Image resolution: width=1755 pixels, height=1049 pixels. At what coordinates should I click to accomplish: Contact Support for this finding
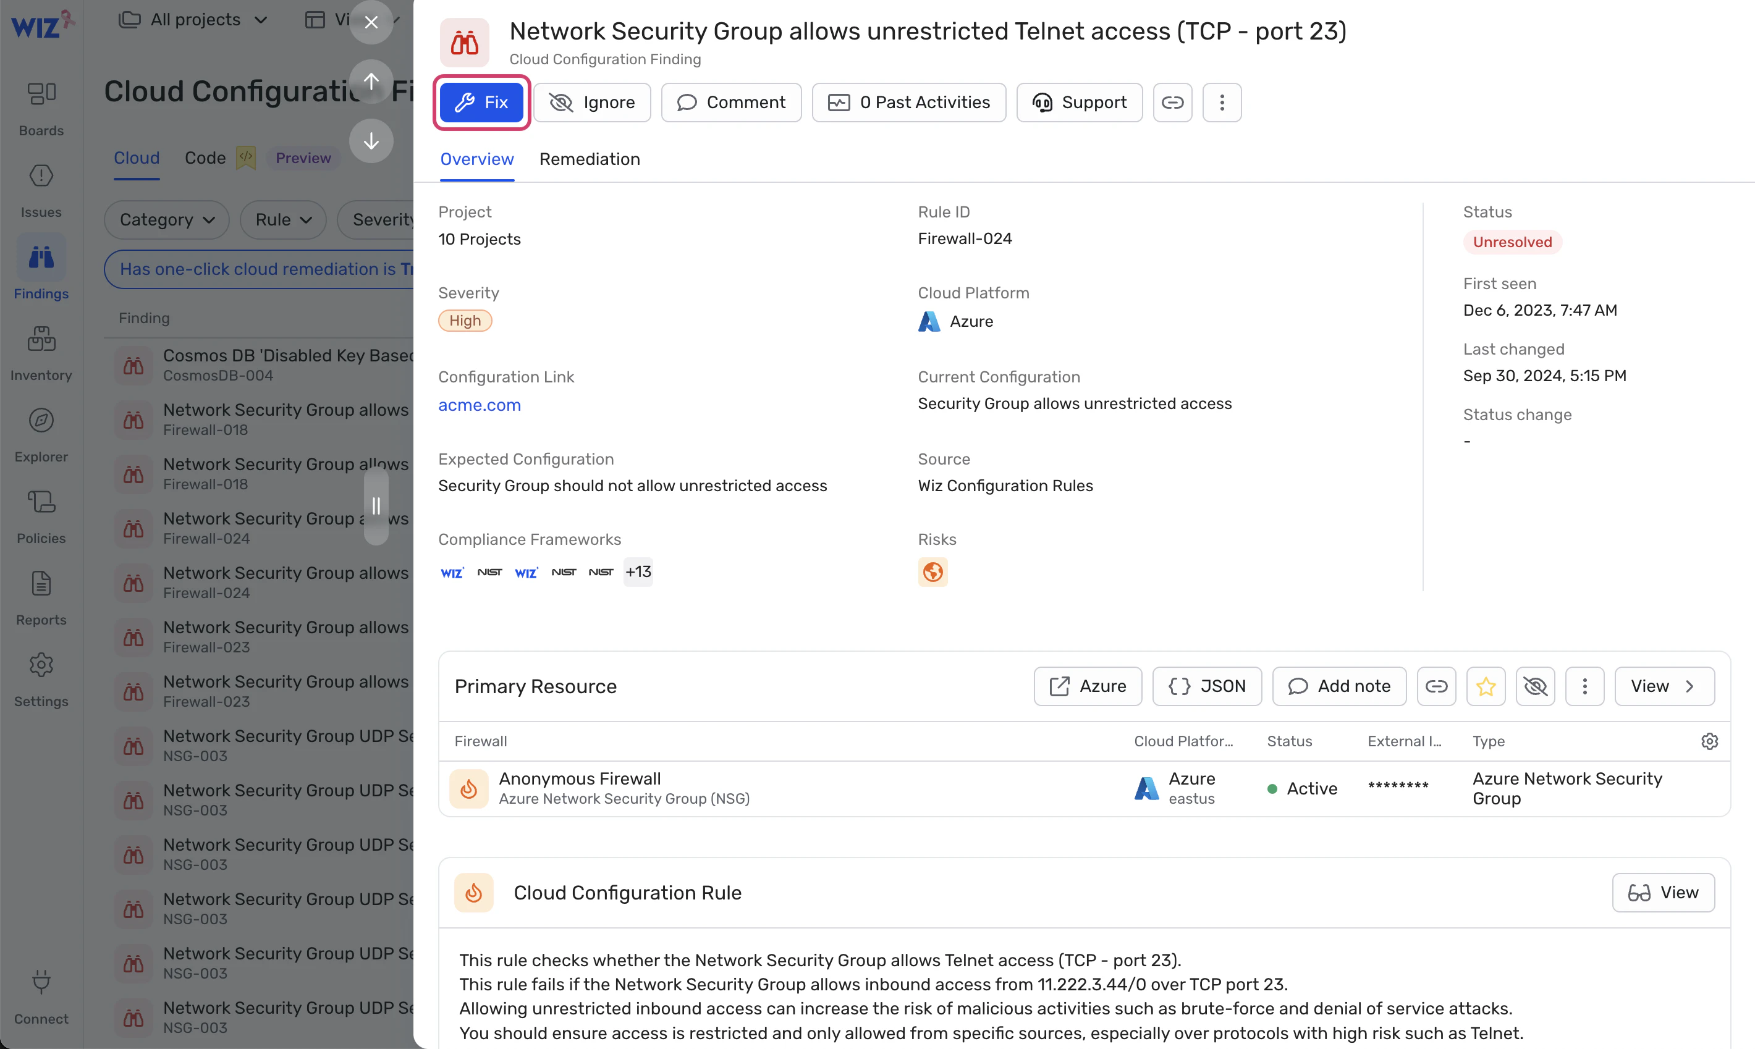coord(1079,103)
